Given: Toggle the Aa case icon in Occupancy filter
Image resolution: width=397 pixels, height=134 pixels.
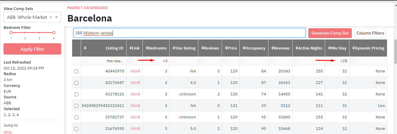Looking at the screenshot, I should 243,61.
